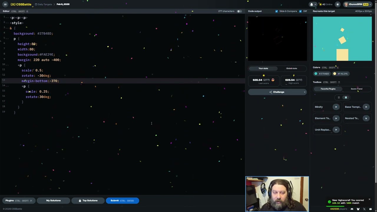Open the hamburger menu at top left
Screen dimensions: 377x212
tap(5, 4)
